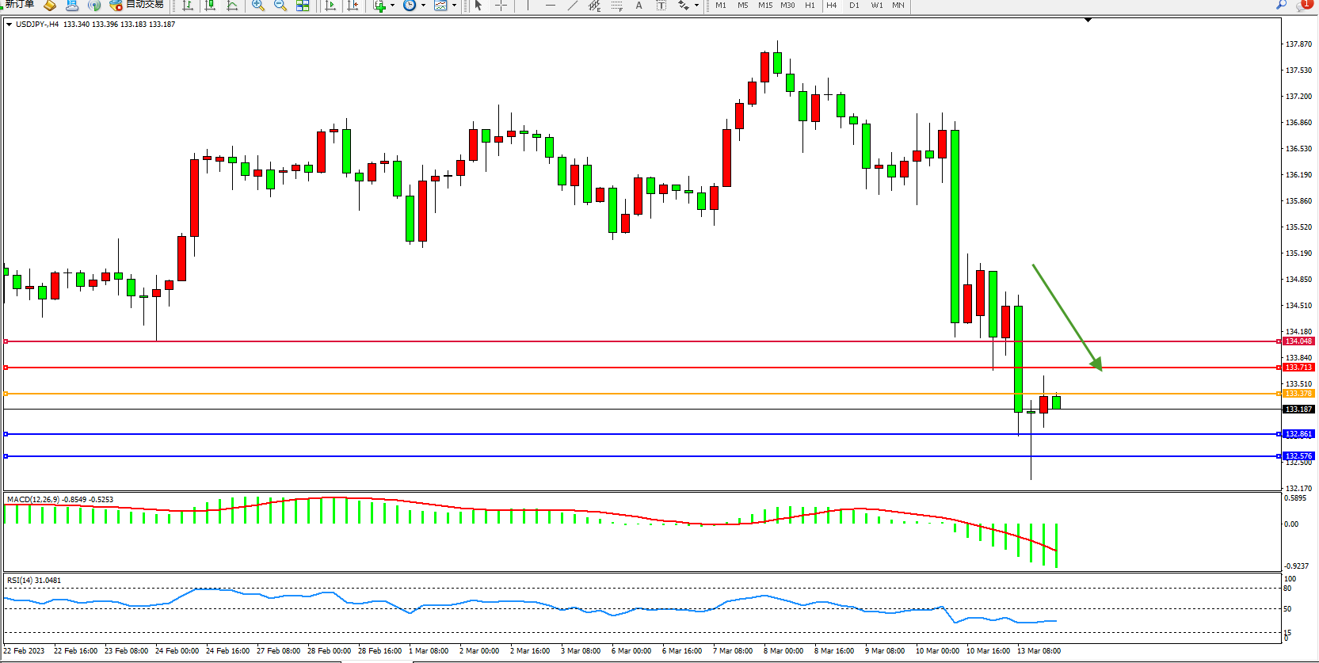
Task: Select the arrow Cursor tool
Action: (x=478, y=6)
